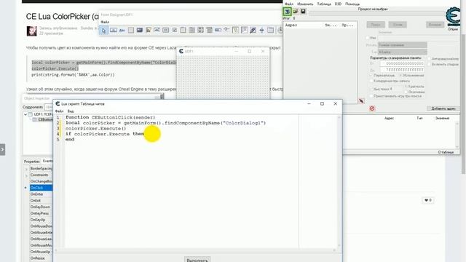The height and width of the screenshot is (262, 466).
Task: Select the pointer tool in Form Designer
Action: tap(103, 31)
